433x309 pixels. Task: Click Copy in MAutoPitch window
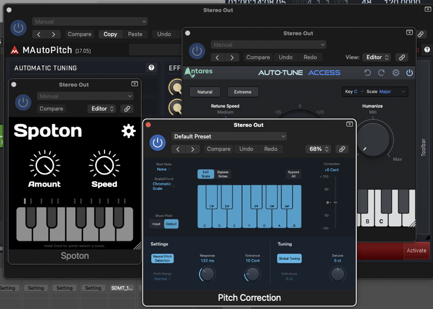pyautogui.click(x=110, y=34)
